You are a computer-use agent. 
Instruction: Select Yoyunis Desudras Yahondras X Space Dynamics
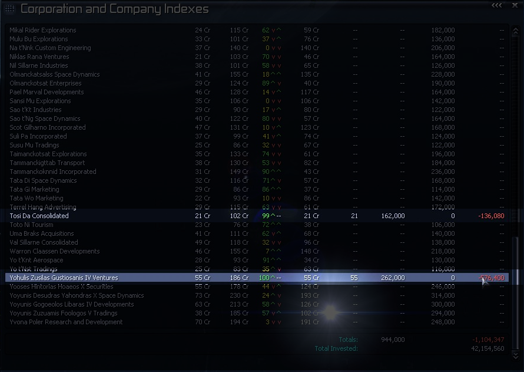[77, 295]
